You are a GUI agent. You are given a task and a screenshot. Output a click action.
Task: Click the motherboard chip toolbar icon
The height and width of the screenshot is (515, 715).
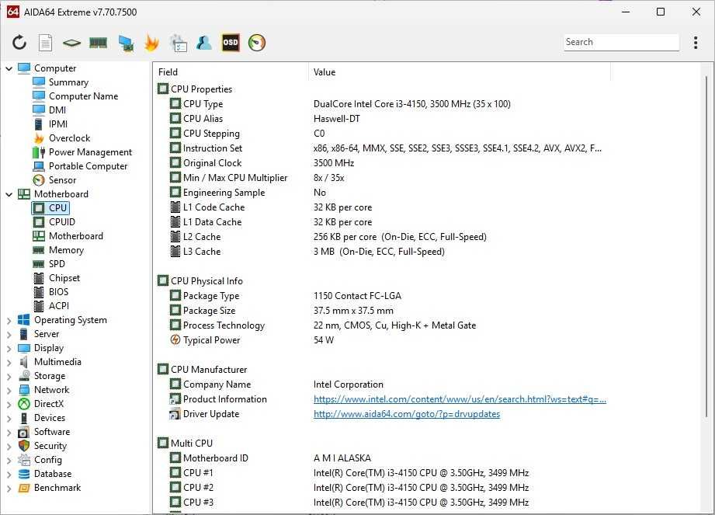coord(71,43)
